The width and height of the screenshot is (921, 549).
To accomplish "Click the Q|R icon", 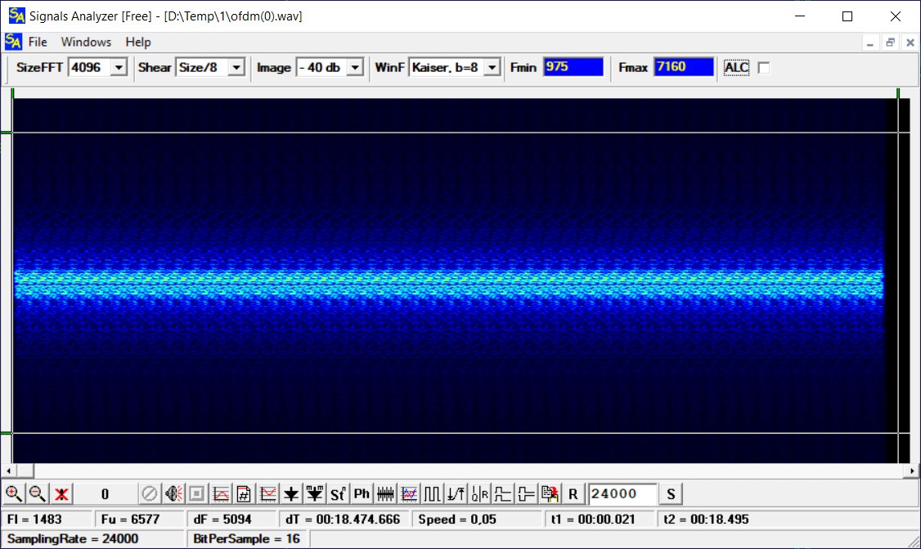I will (x=479, y=493).
